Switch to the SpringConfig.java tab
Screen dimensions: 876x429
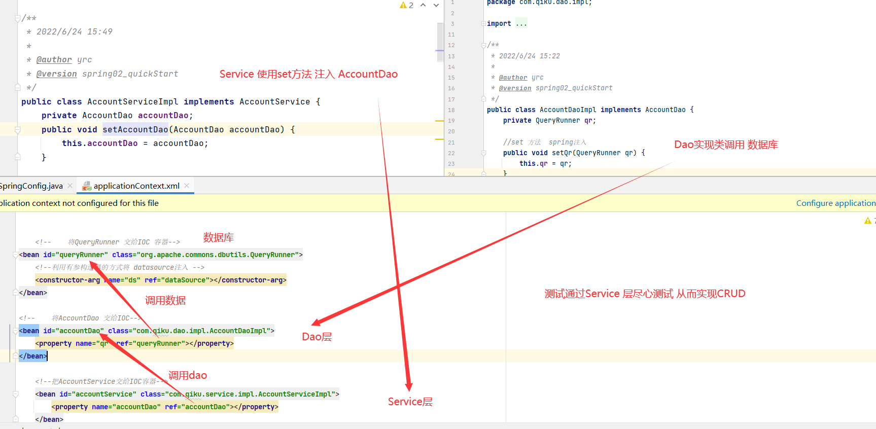(x=31, y=186)
